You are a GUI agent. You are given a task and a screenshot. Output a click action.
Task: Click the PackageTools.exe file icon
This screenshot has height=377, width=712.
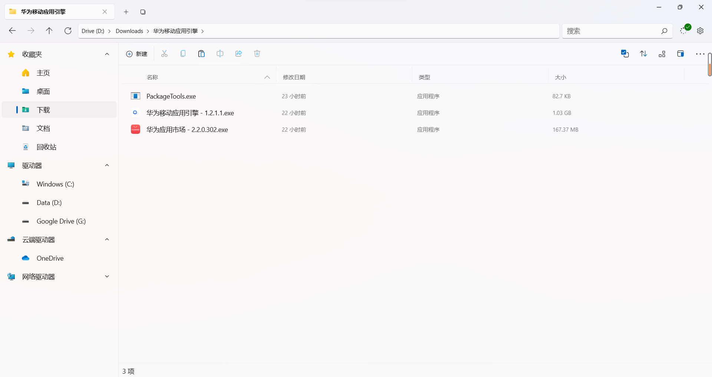[135, 96]
